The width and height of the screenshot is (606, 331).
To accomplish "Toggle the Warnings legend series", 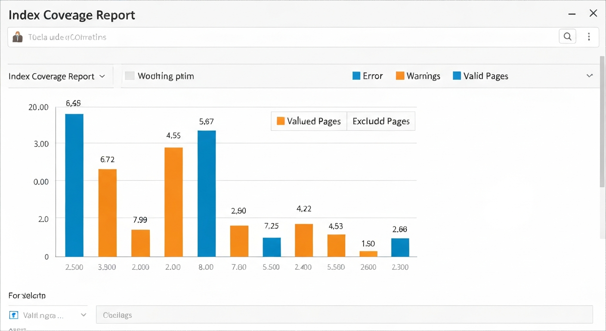I will [417, 76].
